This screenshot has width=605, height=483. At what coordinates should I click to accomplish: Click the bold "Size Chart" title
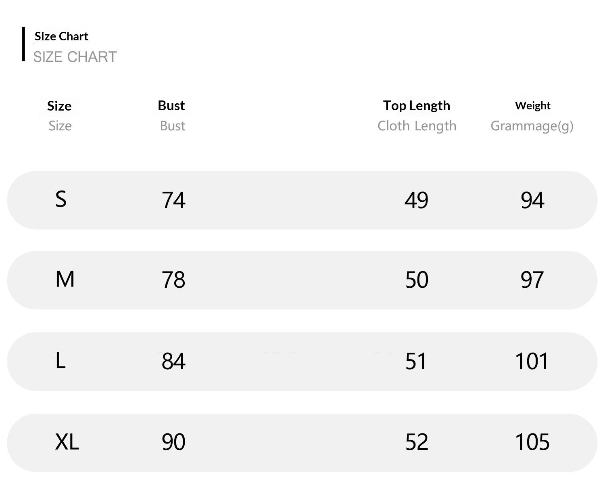(61, 36)
